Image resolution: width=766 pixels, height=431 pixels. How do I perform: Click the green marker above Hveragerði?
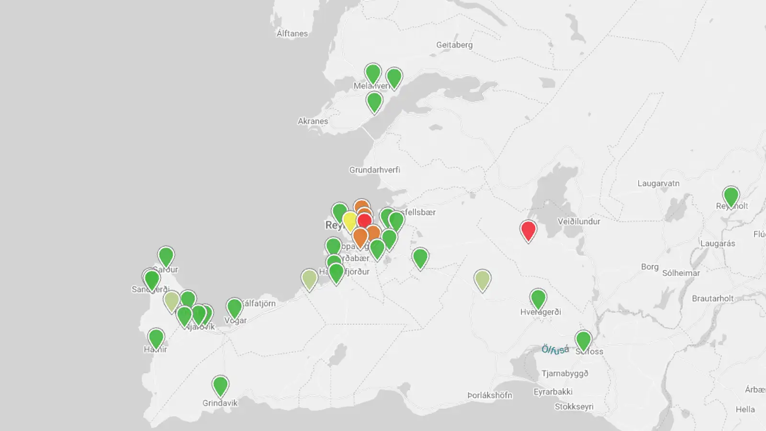click(x=538, y=298)
